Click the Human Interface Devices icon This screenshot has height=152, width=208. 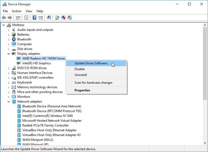(14, 73)
